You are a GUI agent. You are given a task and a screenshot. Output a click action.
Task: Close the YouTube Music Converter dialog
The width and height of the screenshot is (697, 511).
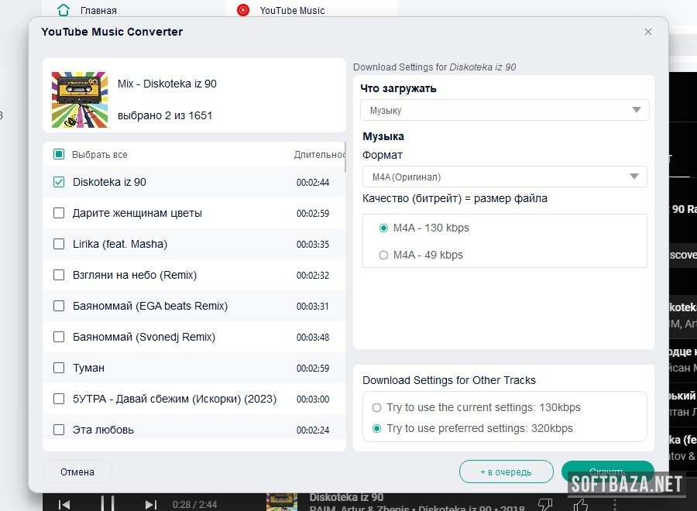(648, 32)
